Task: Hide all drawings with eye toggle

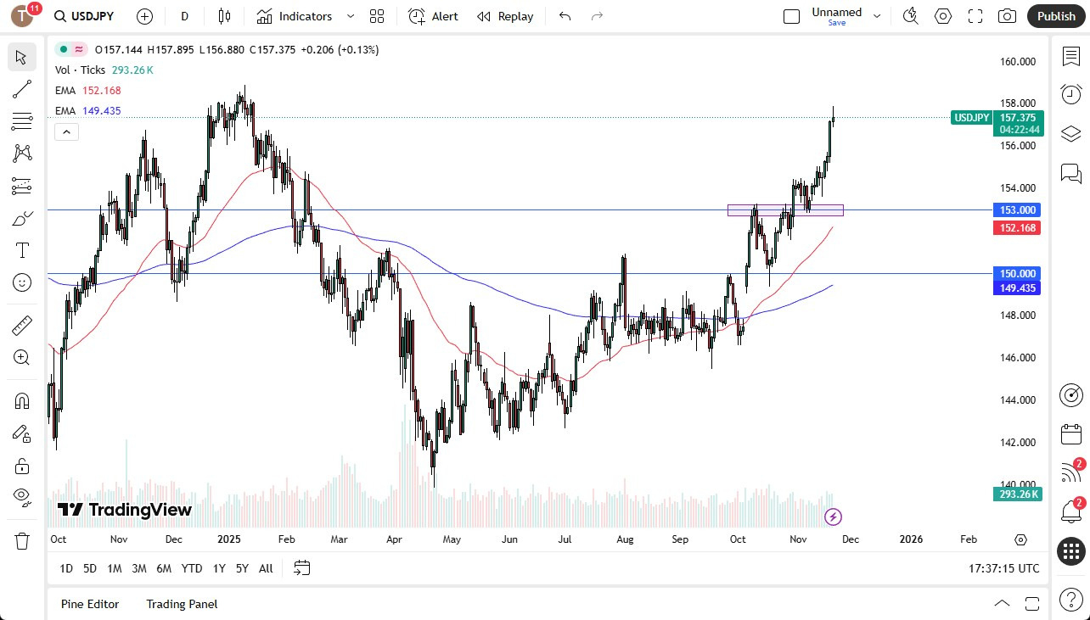Action: (x=22, y=497)
